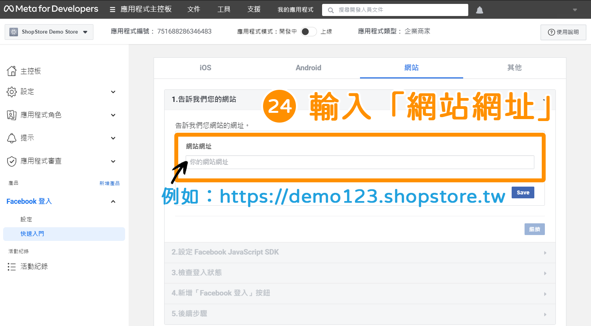Screen dimensions: 591x326
Task: Open the 工具 menu
Action: coord(224,9)
